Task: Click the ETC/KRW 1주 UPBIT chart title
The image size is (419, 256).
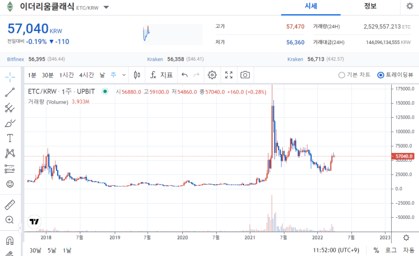Action: pyautogui.click(x=61, y=92)
